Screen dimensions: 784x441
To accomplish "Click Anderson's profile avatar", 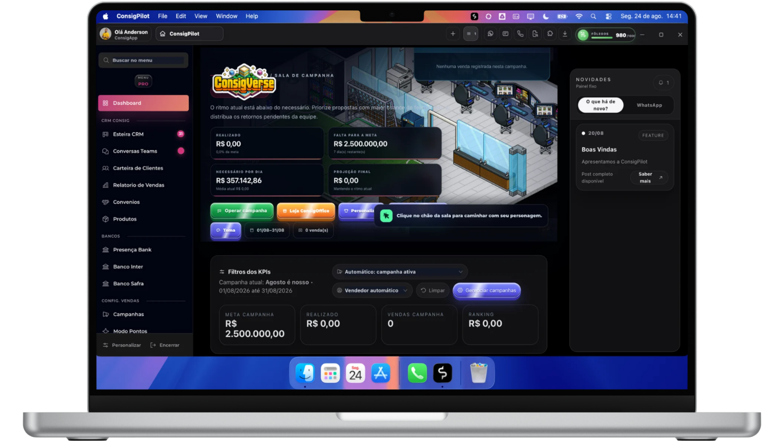I will coord(105,34).
